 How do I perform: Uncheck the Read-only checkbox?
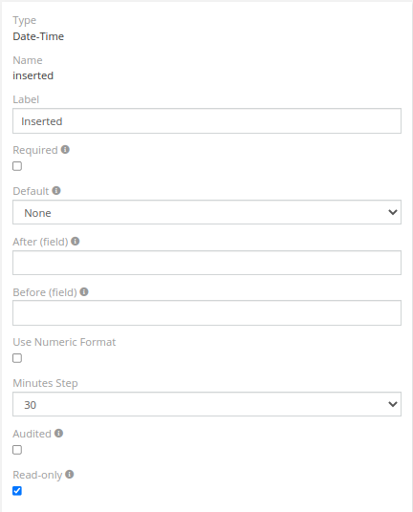click(17, 491)
